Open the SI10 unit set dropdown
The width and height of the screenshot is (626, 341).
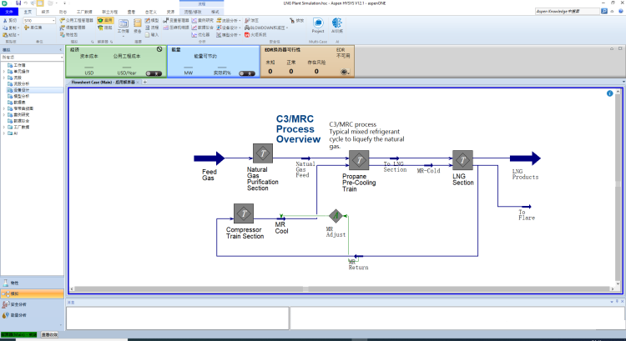point(53,20)
